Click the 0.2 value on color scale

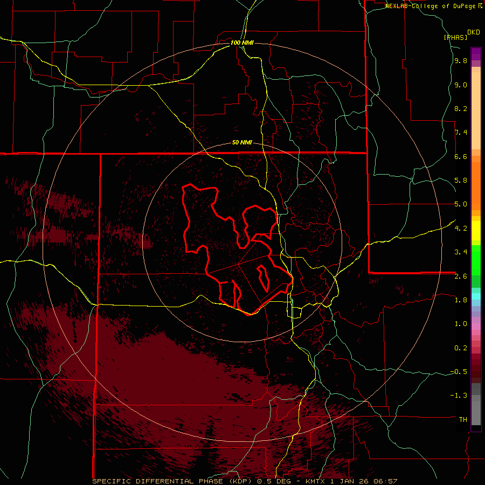[x=461, y=348]
